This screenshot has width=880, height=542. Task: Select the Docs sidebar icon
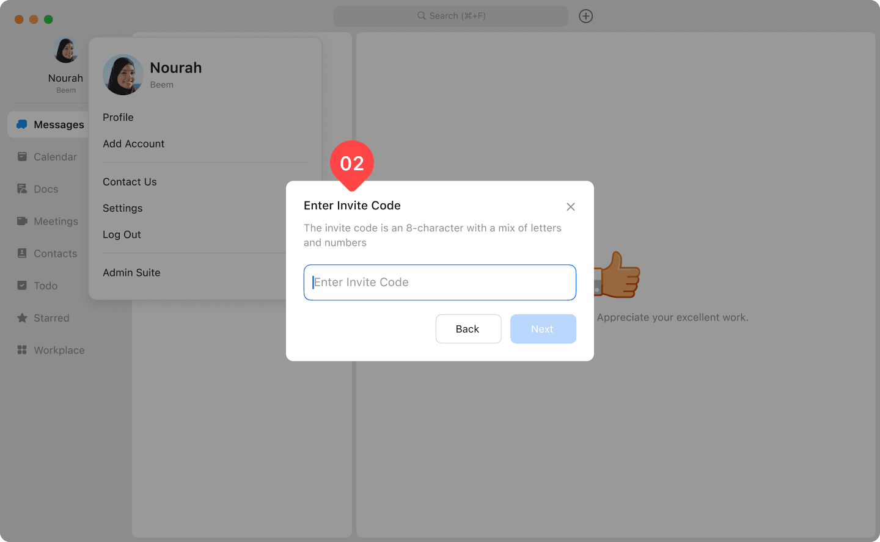(22, 189)
